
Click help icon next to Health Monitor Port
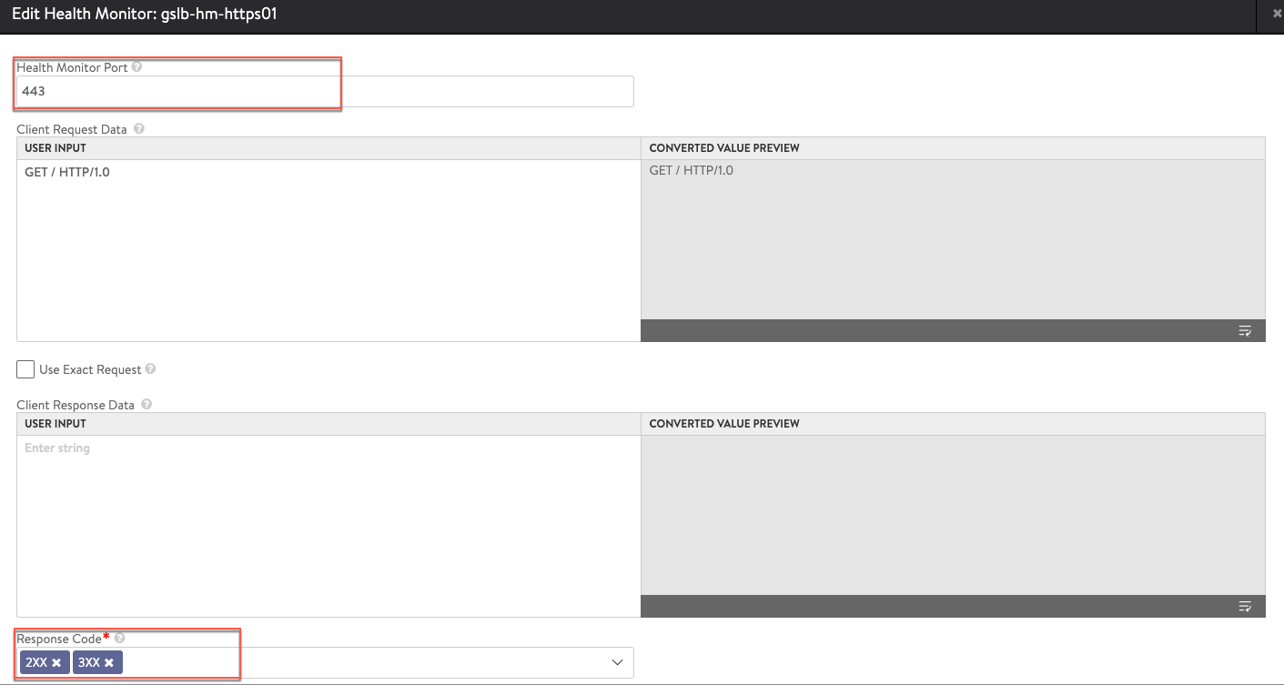tap(136, 67)
